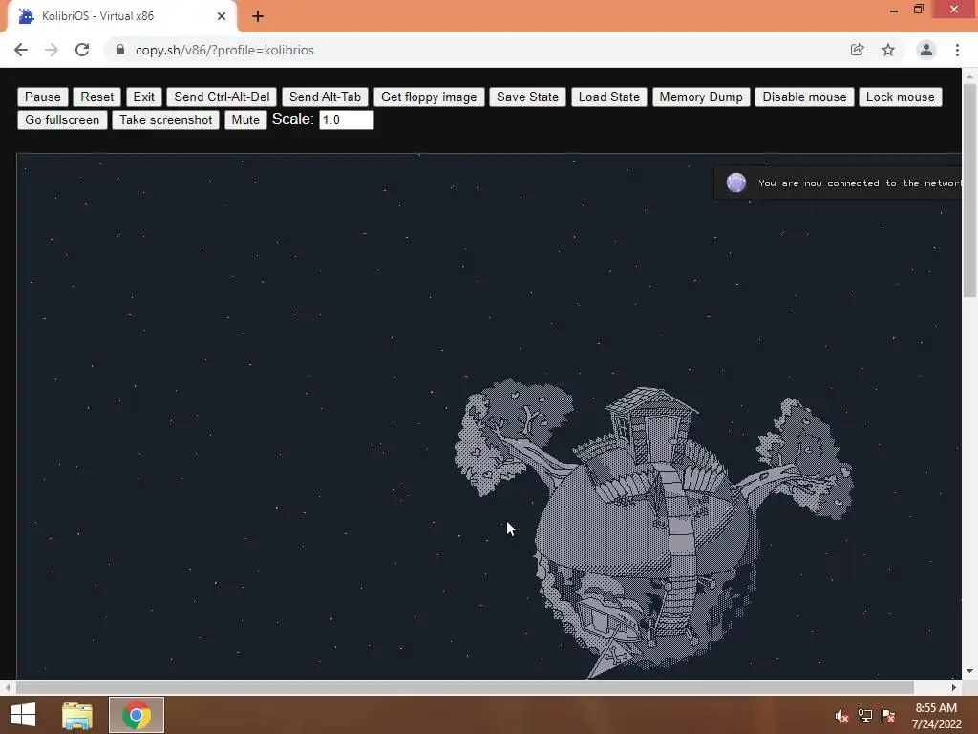Image resolution: width=978 pixels, height=734 pixels.
Task: Click the Pause emulator button
Action: [x=42, y=97]
